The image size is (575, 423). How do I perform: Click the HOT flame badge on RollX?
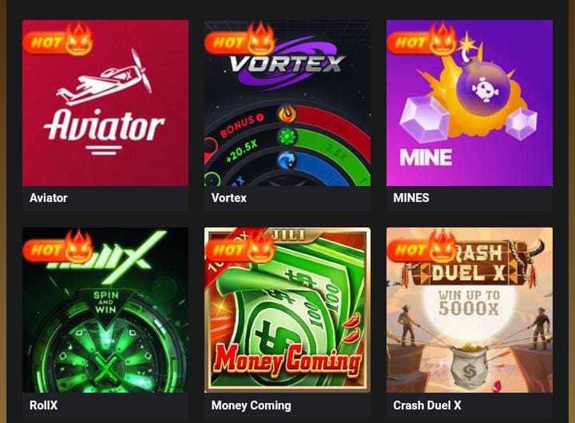coord(57,247)
